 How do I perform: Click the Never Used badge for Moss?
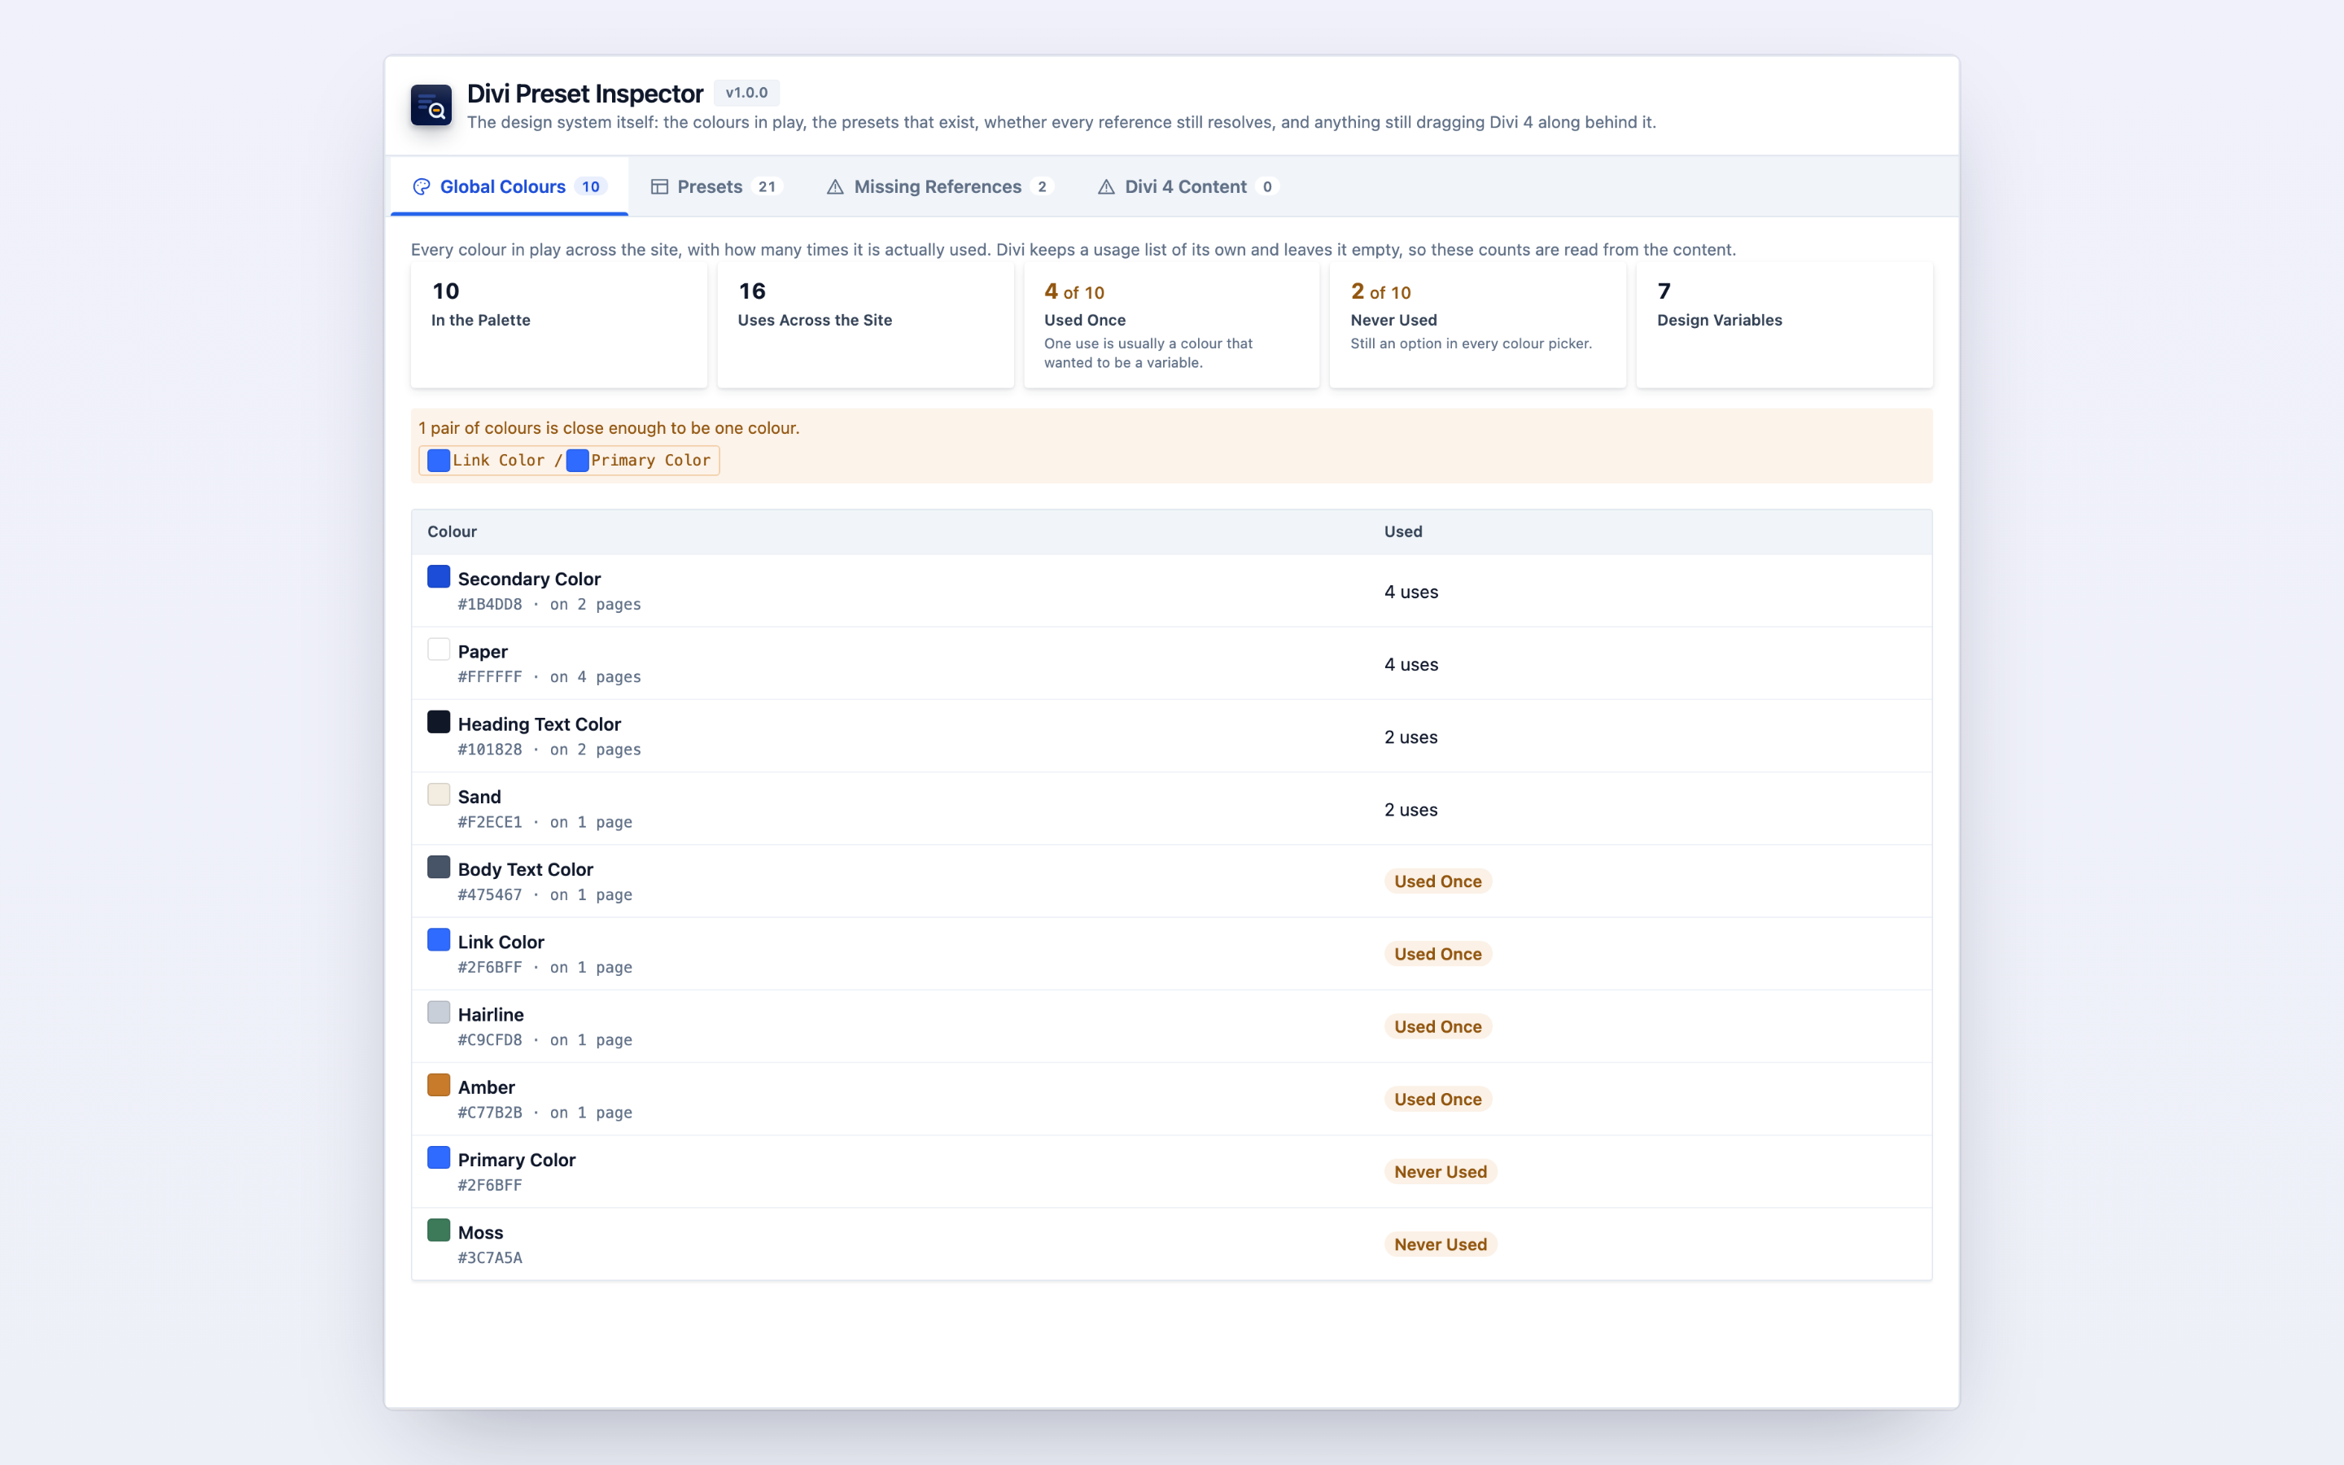(1441, 1245)
